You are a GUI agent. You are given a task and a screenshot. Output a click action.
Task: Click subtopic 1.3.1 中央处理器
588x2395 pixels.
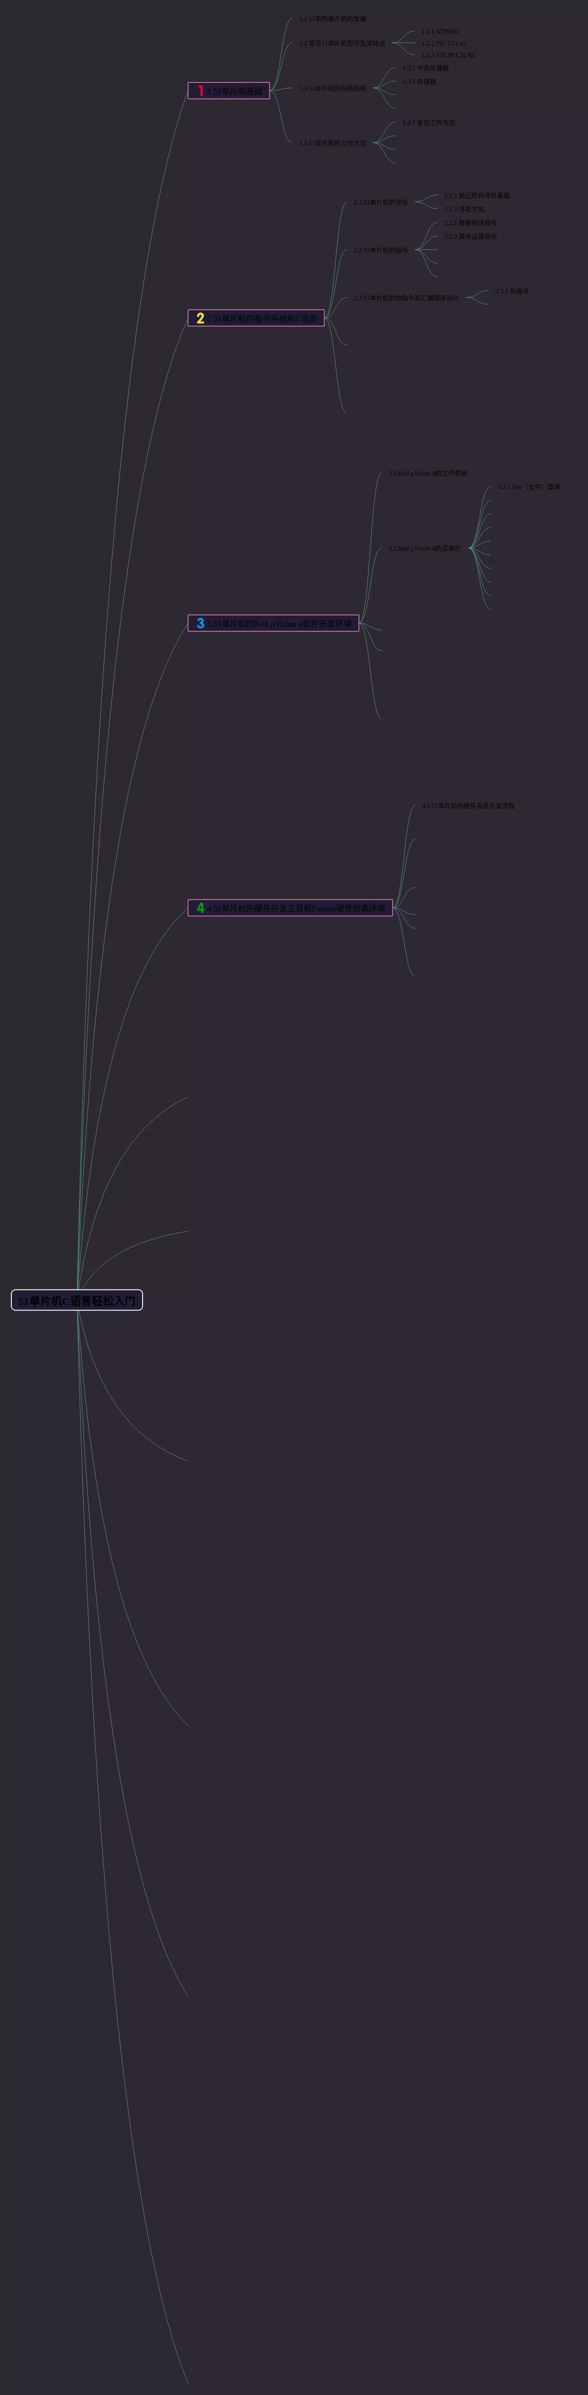coord(425,68)
